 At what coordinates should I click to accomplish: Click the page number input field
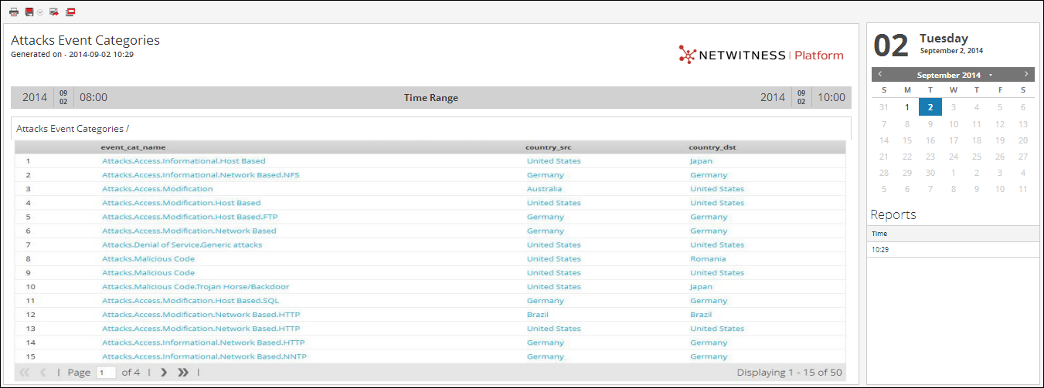[x=106, y=373]
